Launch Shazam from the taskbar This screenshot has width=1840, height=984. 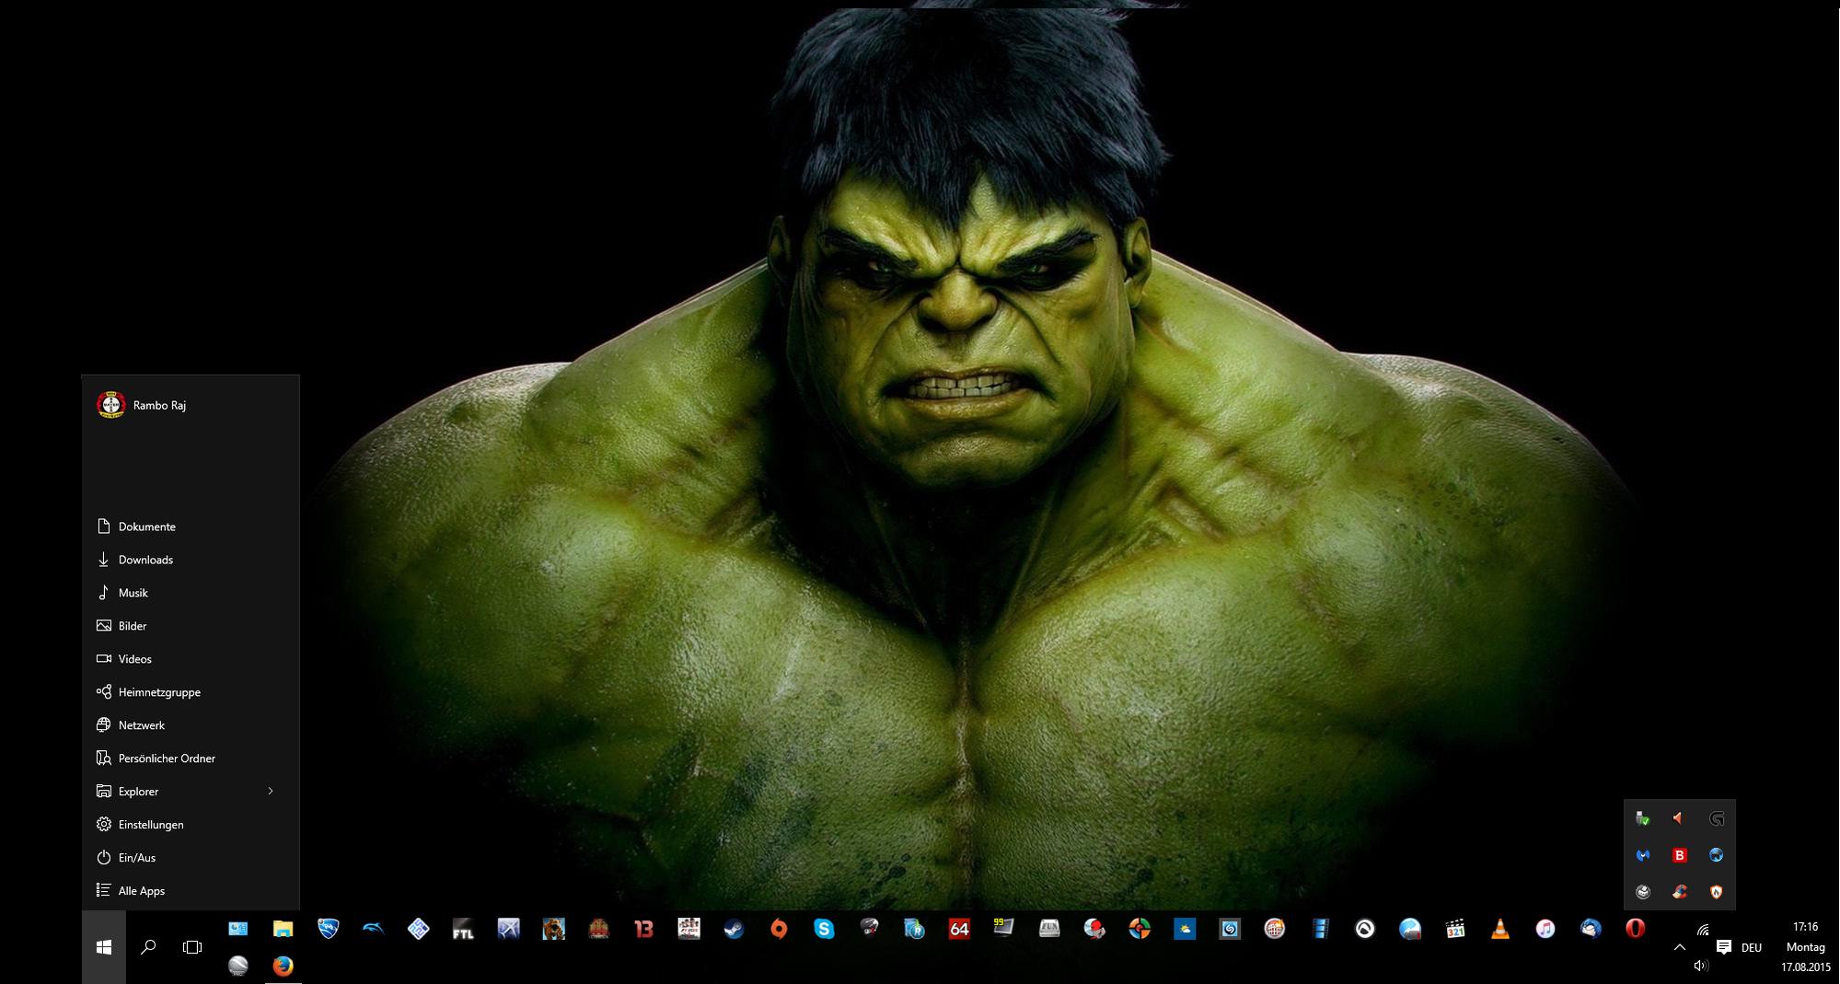pos(1230,929)
